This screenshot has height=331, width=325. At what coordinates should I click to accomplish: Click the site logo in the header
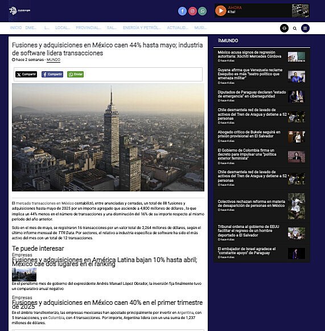[x=19, y=11]
